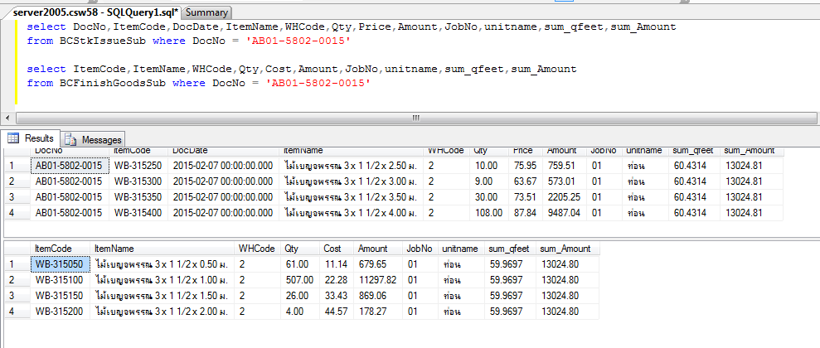Viewport: 820px width, 348px height.
Task: Click the Qty value 108.00
Action: [489, 213]
